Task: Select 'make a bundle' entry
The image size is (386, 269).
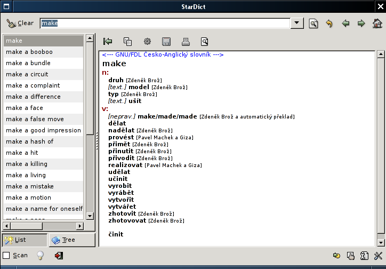Action: (44, 63)
